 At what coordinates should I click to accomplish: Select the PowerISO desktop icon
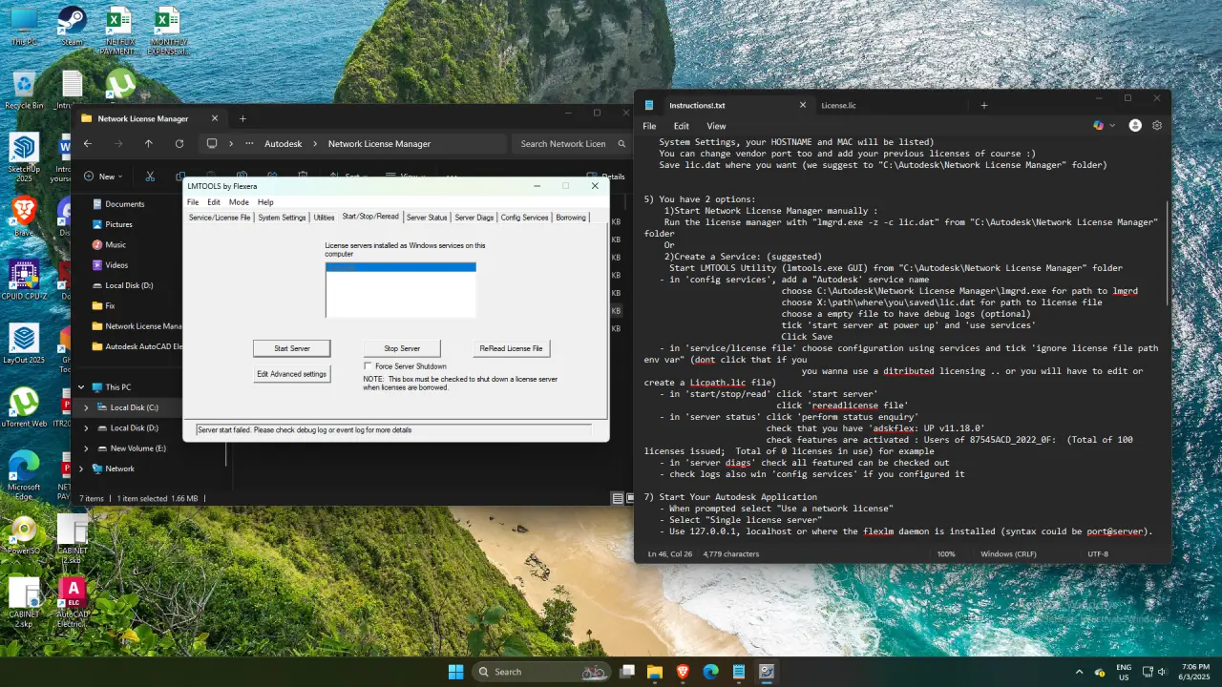coord(24,534)
